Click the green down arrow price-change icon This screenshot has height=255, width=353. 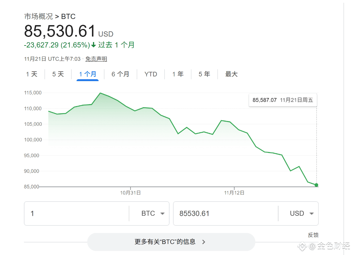coord(93,45)
